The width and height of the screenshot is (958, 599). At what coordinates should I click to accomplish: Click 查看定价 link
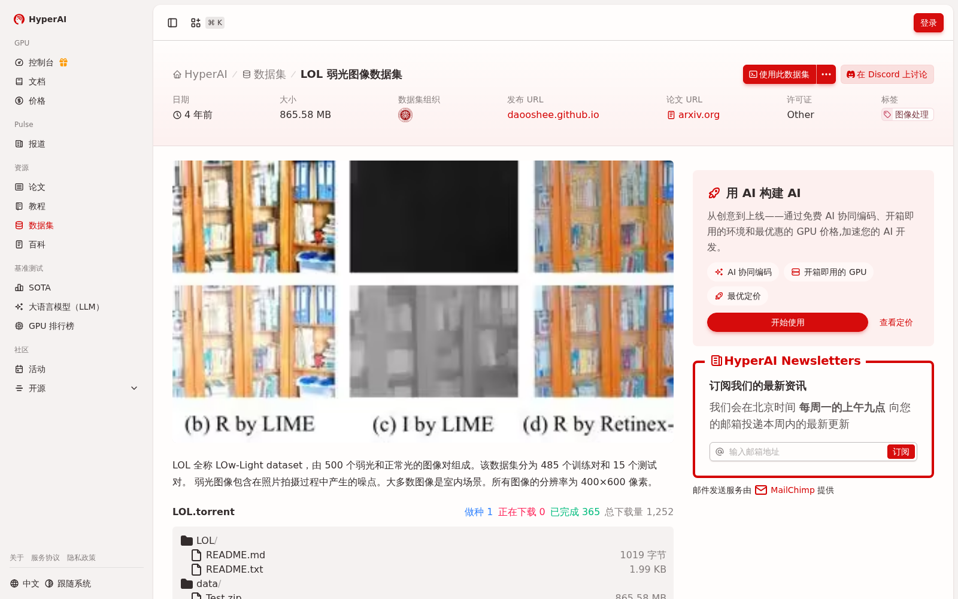(x=896, y=322)
